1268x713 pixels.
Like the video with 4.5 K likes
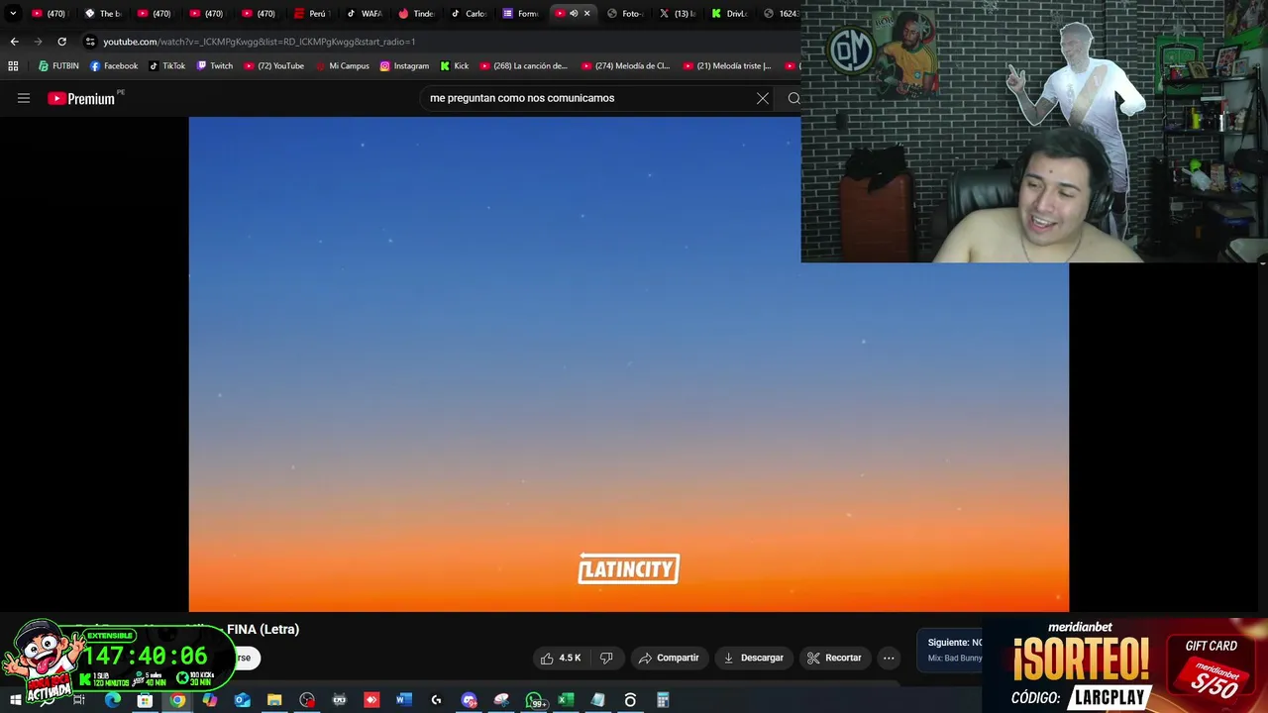pos(561,658)
